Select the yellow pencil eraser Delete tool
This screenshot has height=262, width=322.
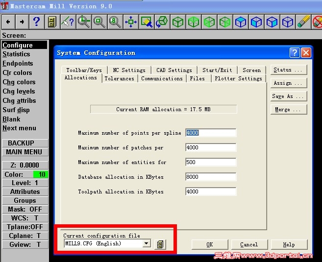[x=303, y=22]
